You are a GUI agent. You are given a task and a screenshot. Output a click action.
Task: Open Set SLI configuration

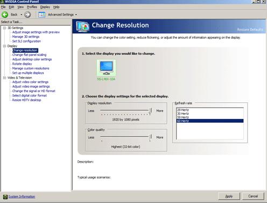[26, 41]
